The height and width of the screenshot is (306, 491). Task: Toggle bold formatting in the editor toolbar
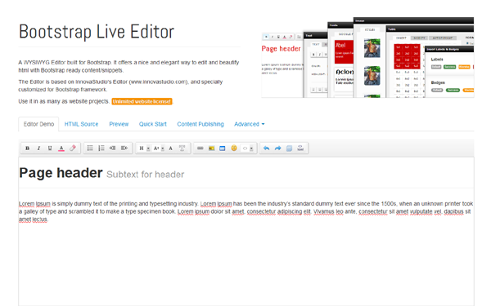(x=28, y=149)
